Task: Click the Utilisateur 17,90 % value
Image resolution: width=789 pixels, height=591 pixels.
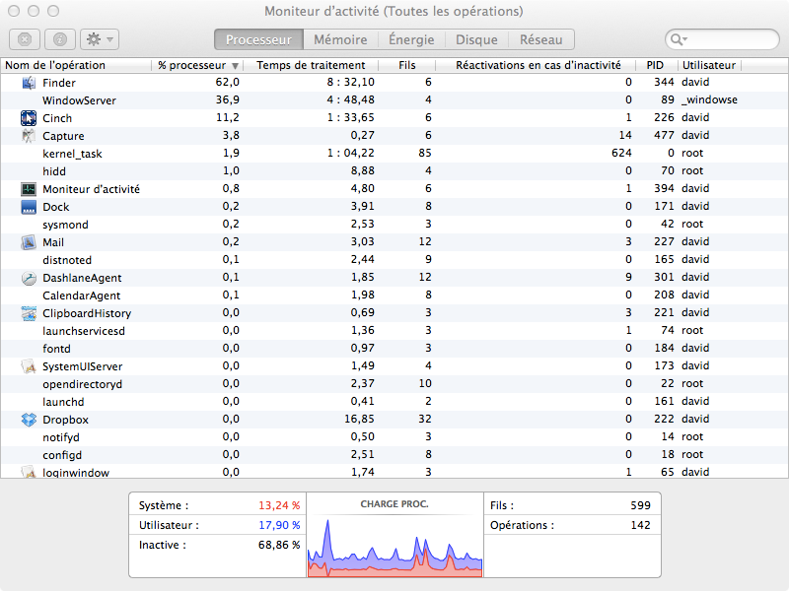Action: (279, 525)
